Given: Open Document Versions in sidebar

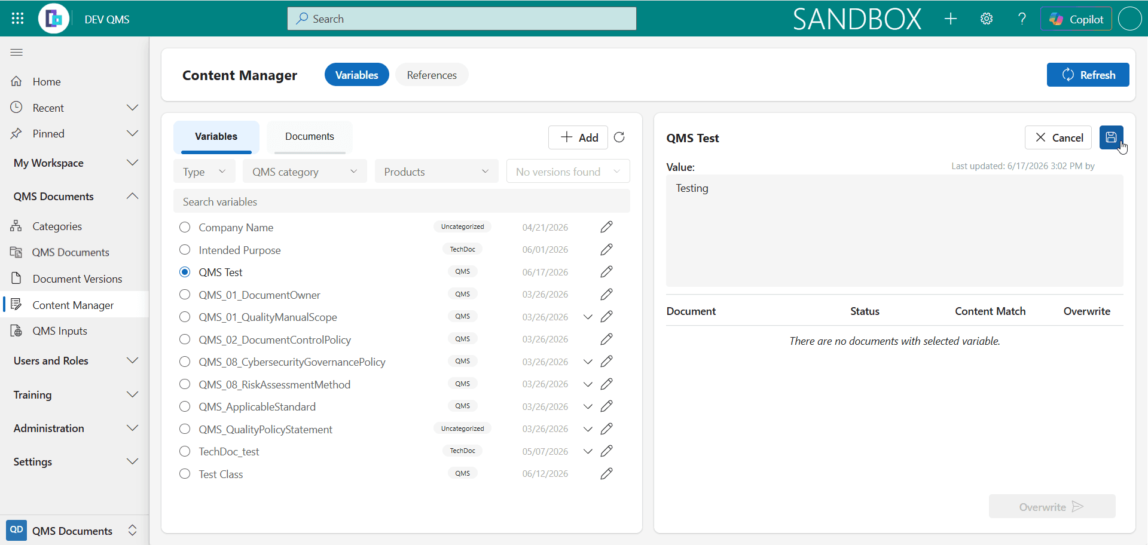Looking at the screenshot, I should [x=75, y=278].
